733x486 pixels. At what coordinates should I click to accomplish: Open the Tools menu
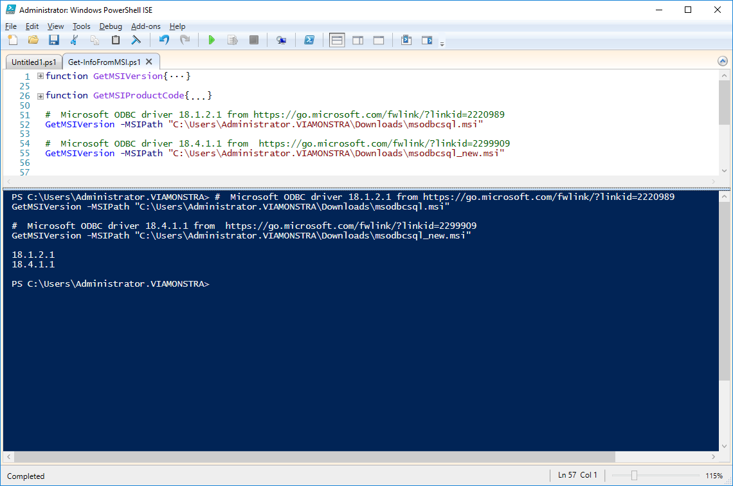pyautogui.click(x=82, y=26)
